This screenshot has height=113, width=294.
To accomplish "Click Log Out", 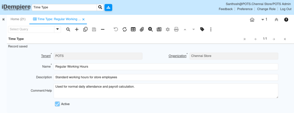I will (286, 9).
